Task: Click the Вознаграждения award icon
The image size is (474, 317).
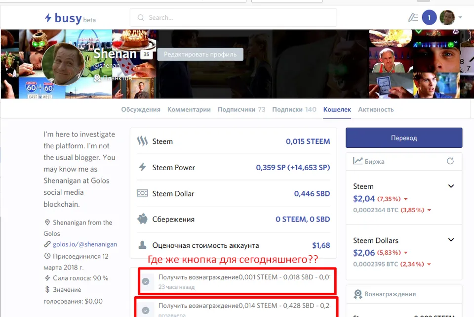Action: tap(357, 294)
